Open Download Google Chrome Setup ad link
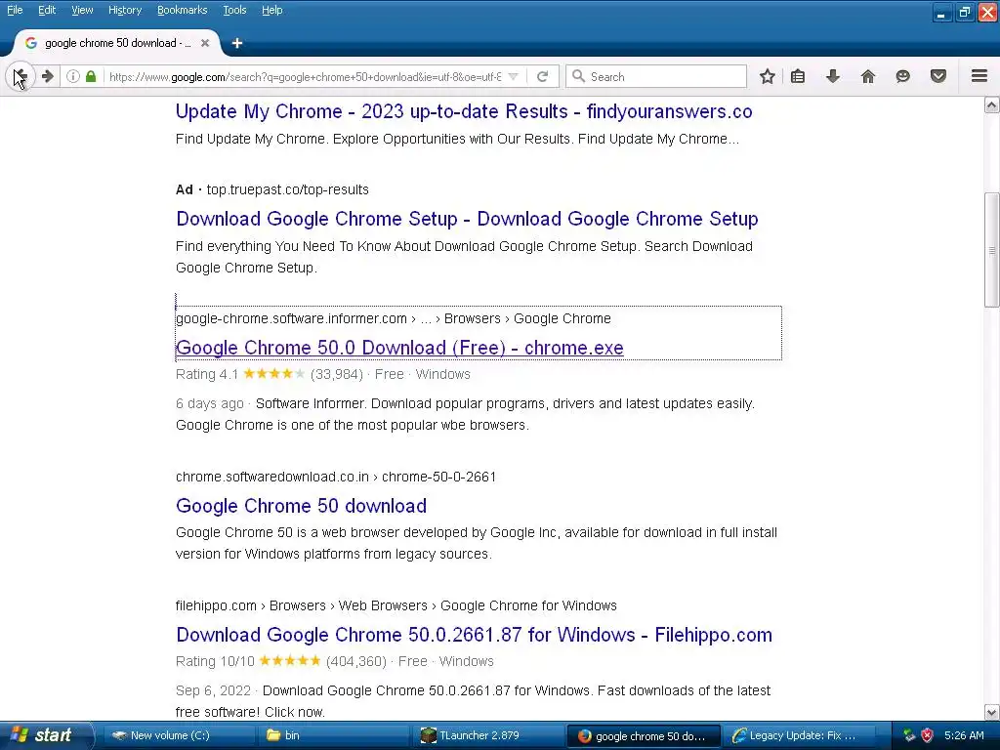The image size is (1000, 750). (467, 219)
